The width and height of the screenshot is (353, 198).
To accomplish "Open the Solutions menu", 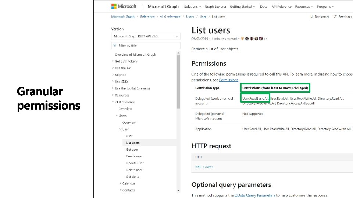I will (193, 7).
